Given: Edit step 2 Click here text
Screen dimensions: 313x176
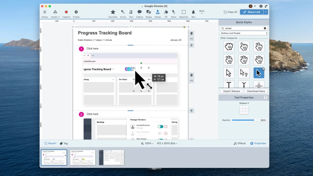Looking at the screenshot, I should point(92,114).
